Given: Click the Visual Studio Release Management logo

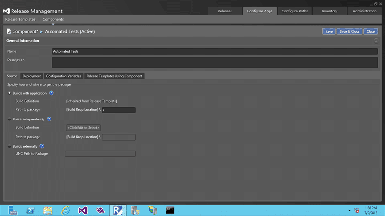Looking at the screenshot, I should pyautogui.click(x=6, y=11).
